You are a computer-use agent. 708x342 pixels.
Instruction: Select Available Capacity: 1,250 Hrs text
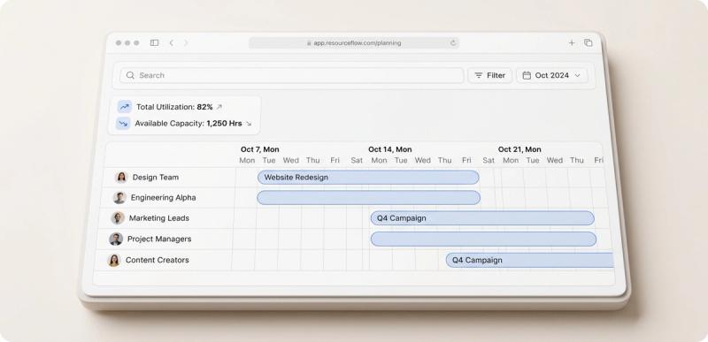189,124
